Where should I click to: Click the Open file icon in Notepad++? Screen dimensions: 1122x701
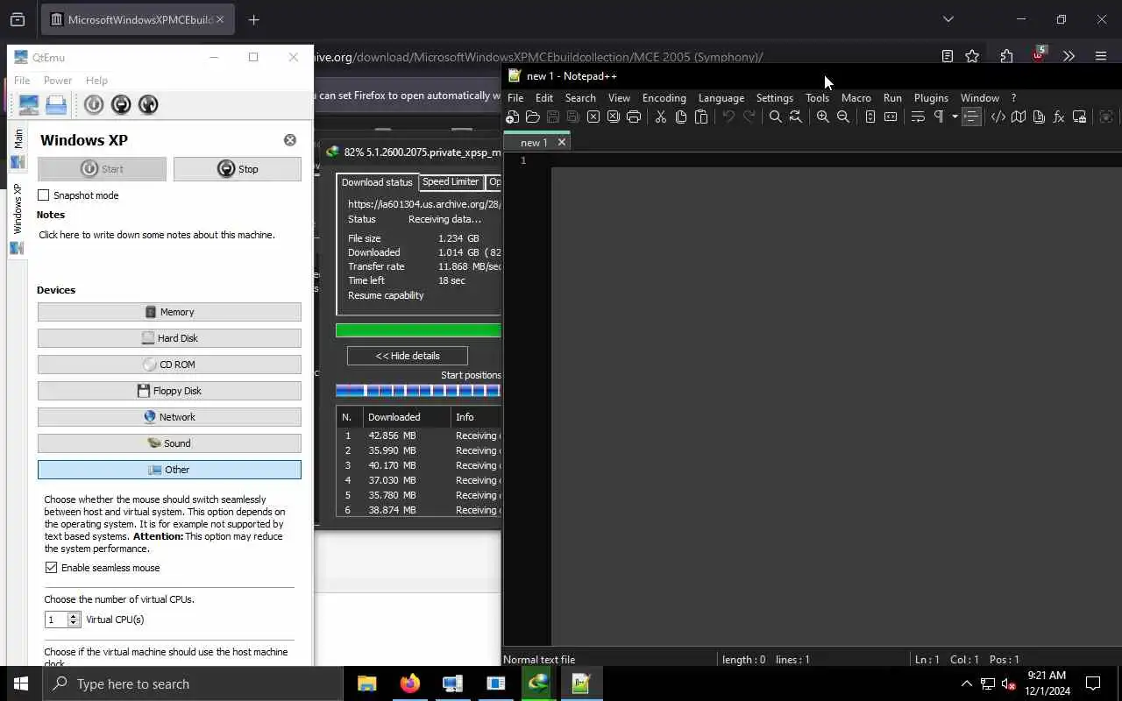[x=533, y=117]
